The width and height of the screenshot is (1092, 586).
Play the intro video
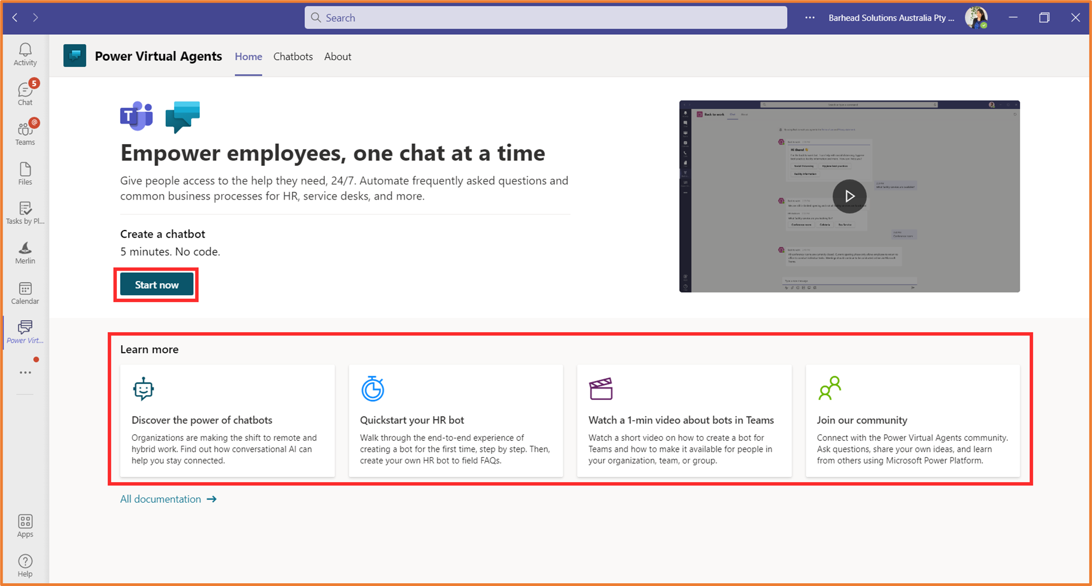850,196
